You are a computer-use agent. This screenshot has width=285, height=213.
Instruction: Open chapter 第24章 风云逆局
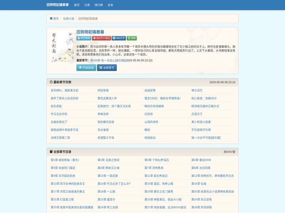201,200
